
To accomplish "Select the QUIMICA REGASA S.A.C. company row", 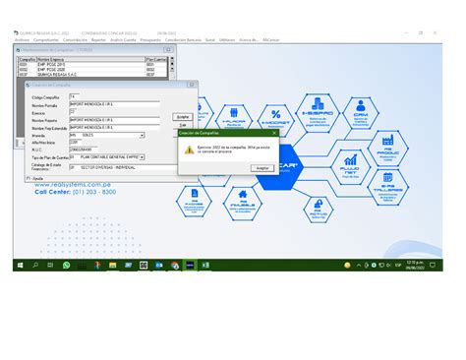I will 92,75.
